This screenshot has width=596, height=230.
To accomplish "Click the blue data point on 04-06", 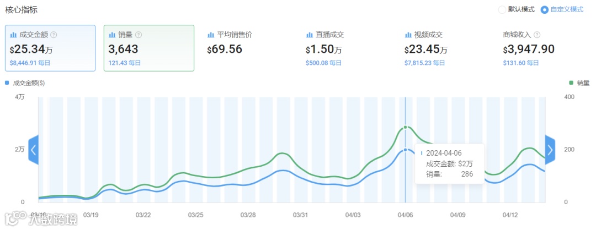I will [406, 150].
